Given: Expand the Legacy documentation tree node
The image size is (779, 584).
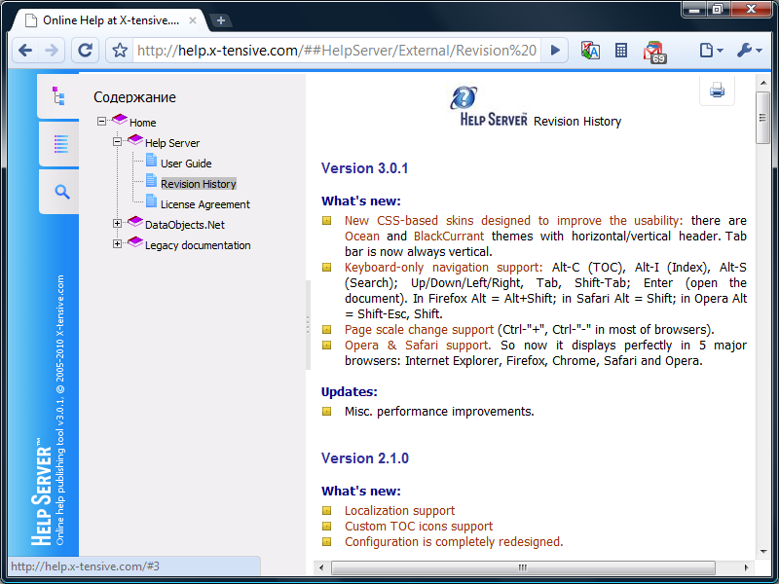Looking at the screenshot, I should click(117, 244).
